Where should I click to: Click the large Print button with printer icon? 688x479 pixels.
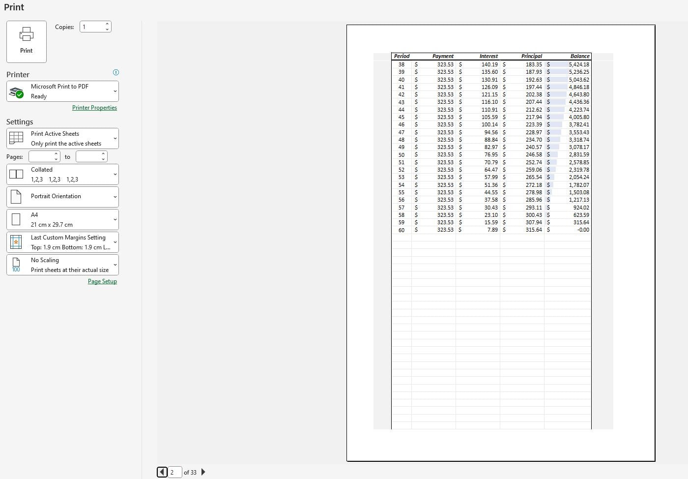coord(26,41)
